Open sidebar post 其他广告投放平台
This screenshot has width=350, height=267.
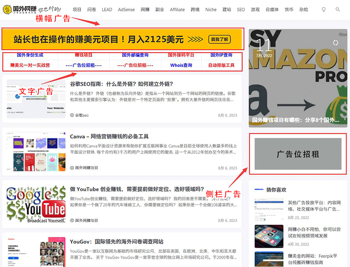(x=314, y=206)
